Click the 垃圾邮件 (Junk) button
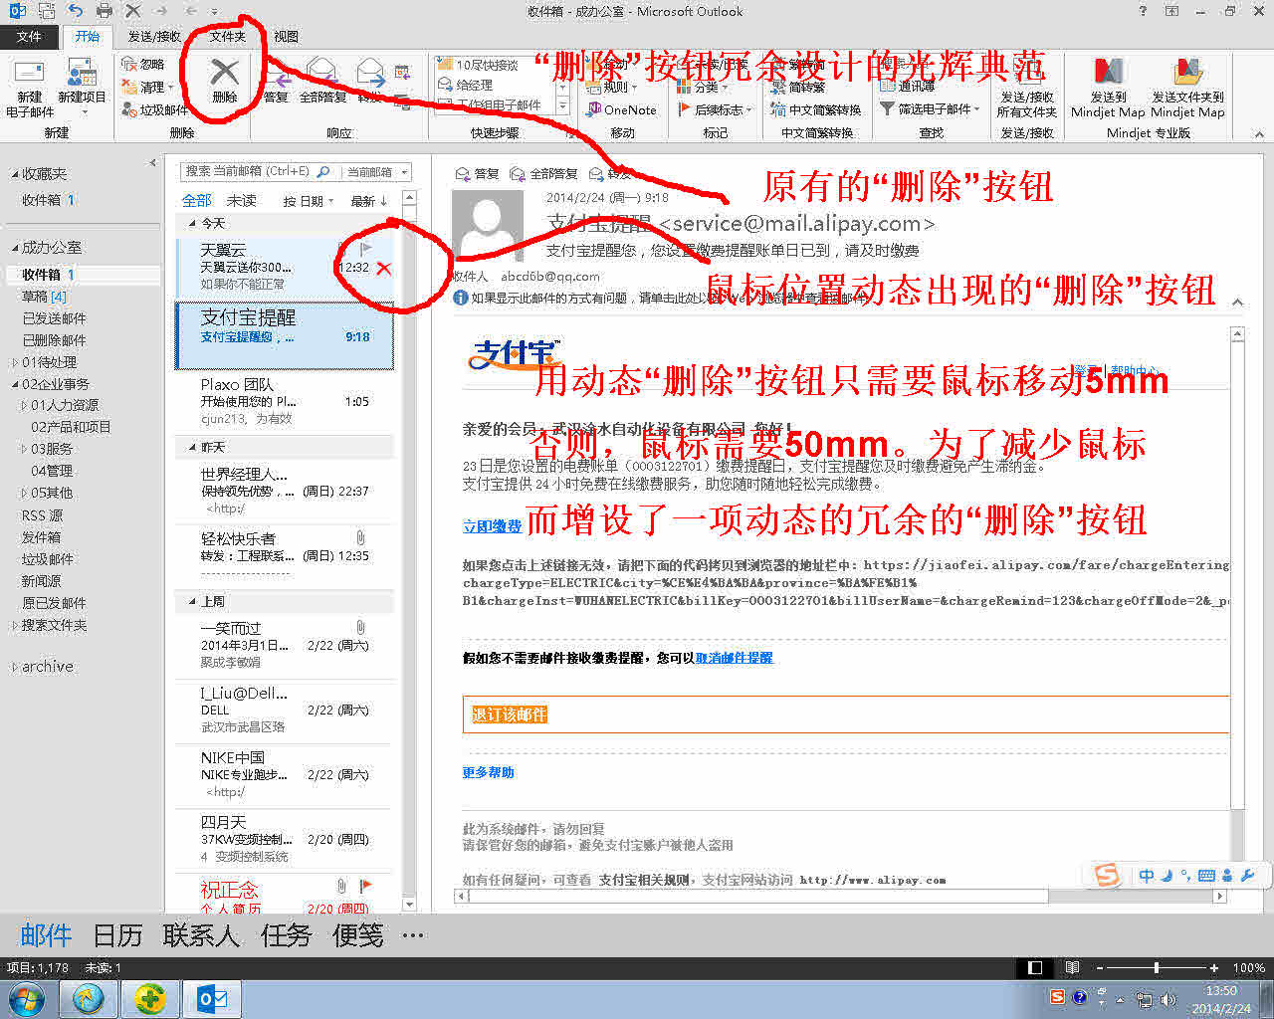1274x1019 pixels. pyautogui.click(x=154, y=110)
